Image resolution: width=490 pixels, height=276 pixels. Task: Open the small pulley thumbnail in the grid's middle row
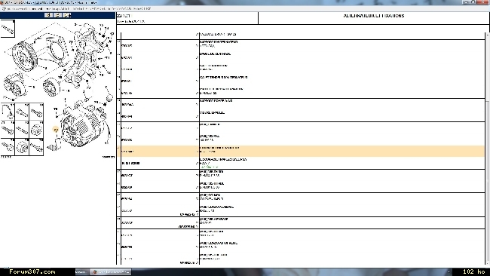click(37, 129)
